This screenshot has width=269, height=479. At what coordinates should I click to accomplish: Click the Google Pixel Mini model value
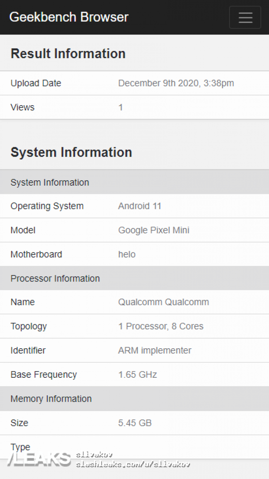click(x=154, y=230)
